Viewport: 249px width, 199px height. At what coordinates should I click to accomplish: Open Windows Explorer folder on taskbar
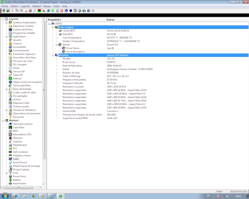25,196
